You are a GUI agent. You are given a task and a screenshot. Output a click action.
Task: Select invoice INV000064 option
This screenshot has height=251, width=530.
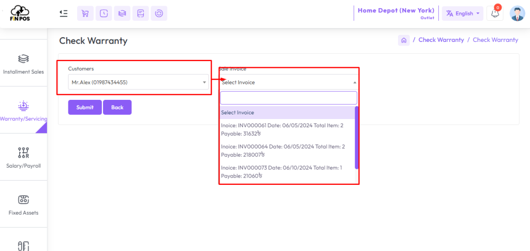[x=287, y=151]
